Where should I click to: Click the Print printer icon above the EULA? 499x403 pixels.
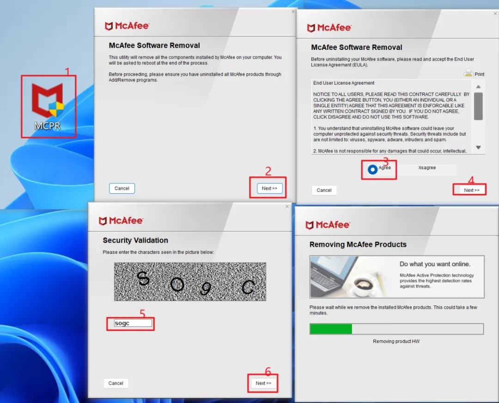click(469, 73)
